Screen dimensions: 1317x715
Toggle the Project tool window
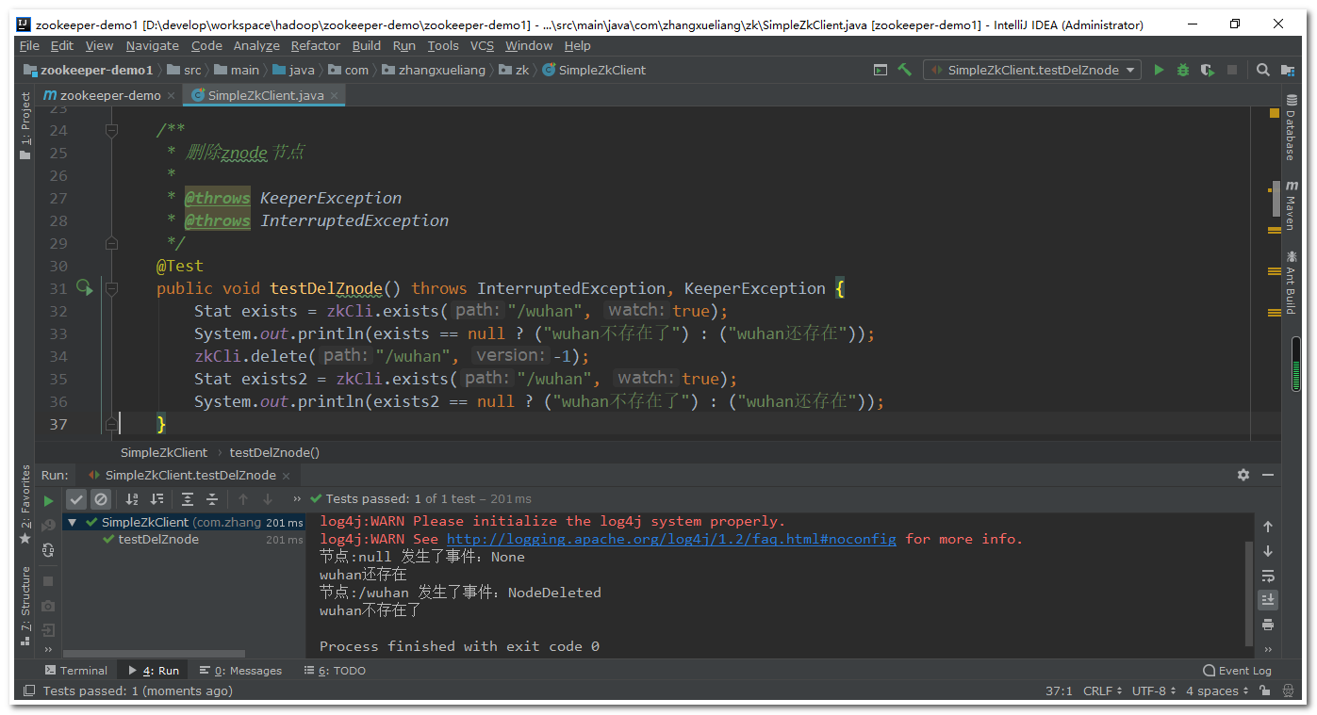click(25, 126)
